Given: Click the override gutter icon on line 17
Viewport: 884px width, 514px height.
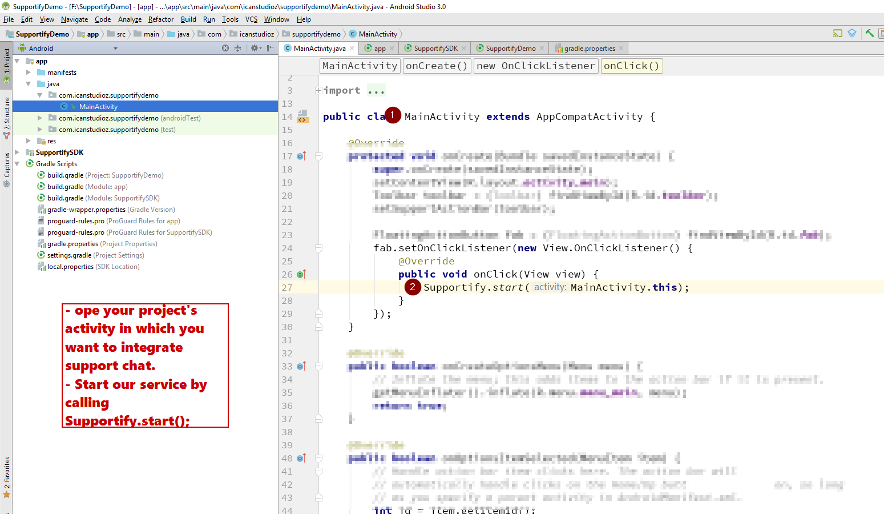Looking at the screenshot, I should (x=301, y=156).
